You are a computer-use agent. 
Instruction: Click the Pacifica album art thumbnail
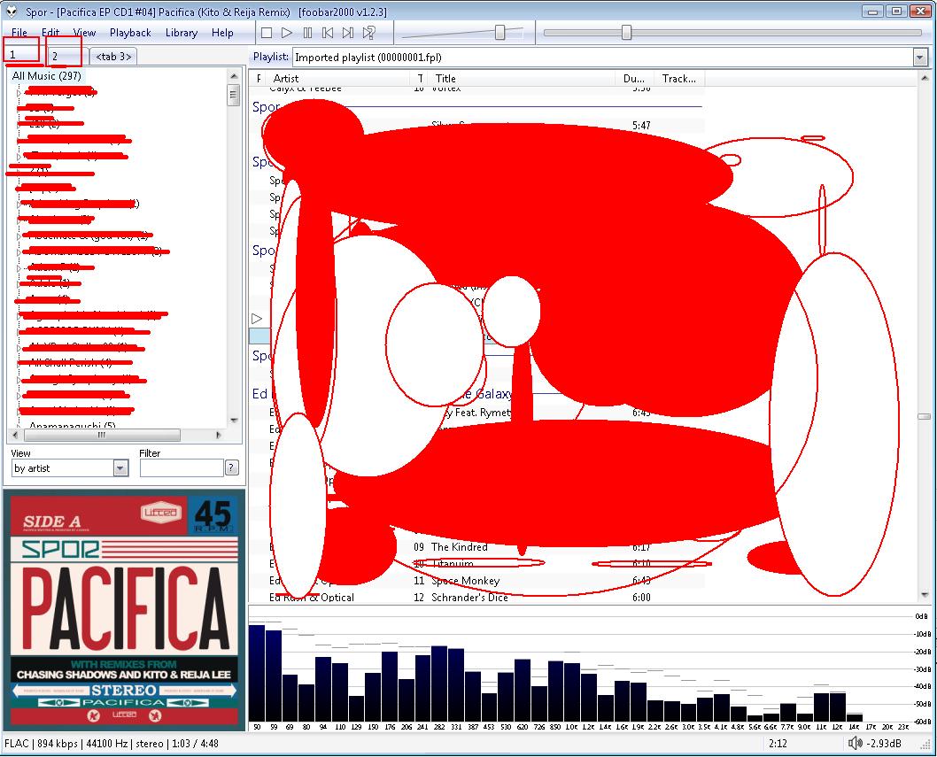(x=124, y=609)
